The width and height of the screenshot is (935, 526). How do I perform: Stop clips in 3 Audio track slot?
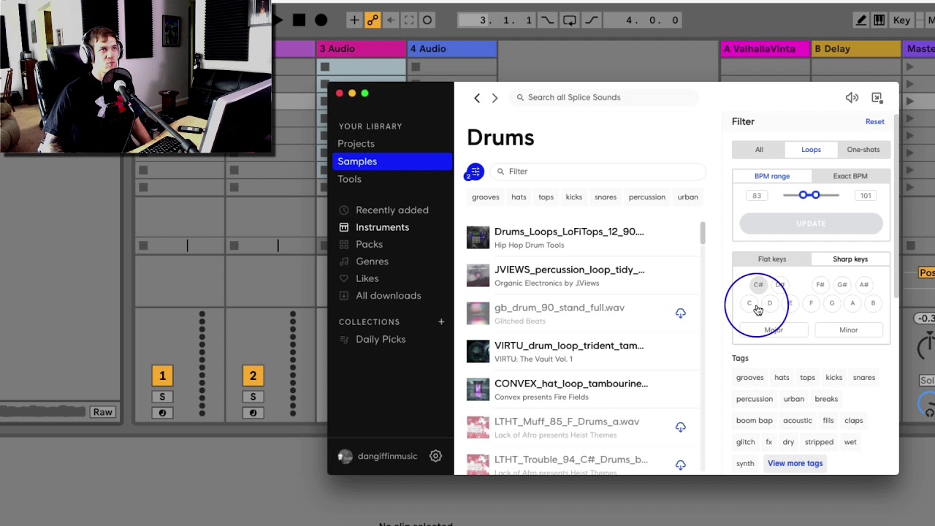[325, 67]
